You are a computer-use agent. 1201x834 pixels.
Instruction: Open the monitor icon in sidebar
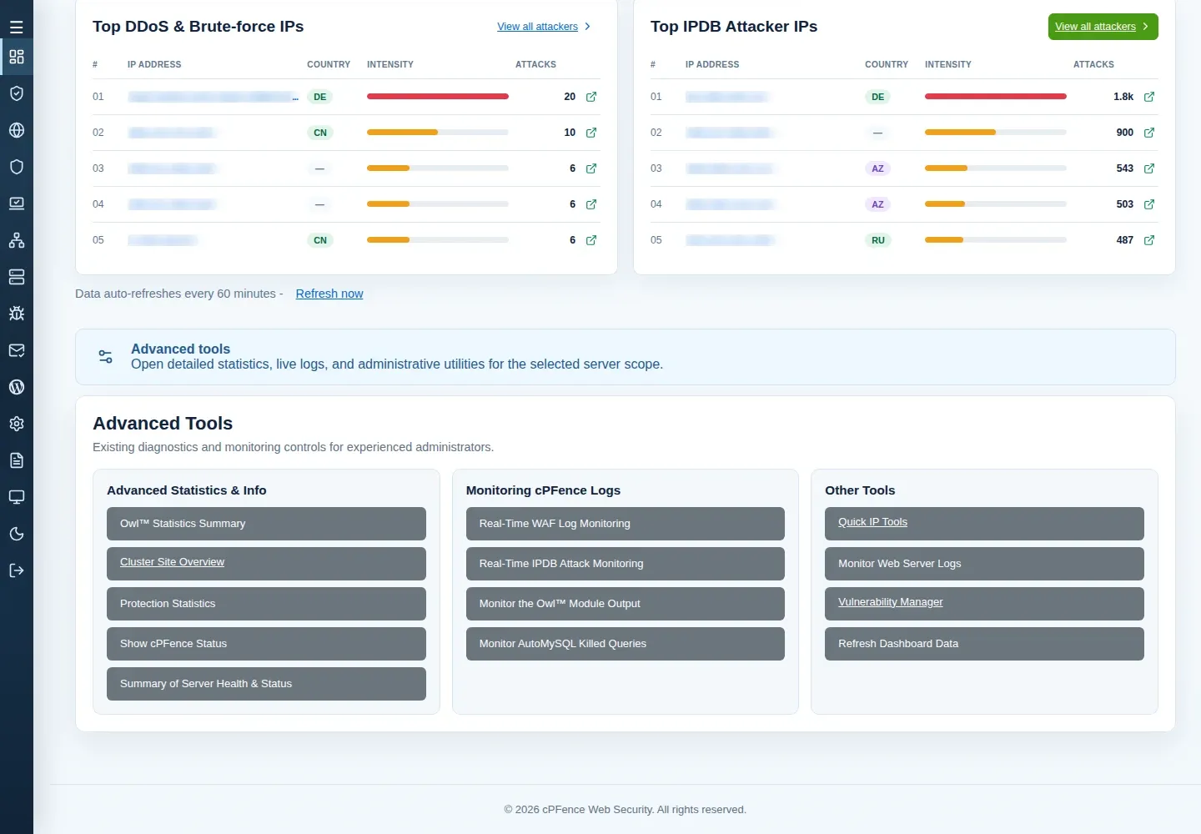(16, 497)
